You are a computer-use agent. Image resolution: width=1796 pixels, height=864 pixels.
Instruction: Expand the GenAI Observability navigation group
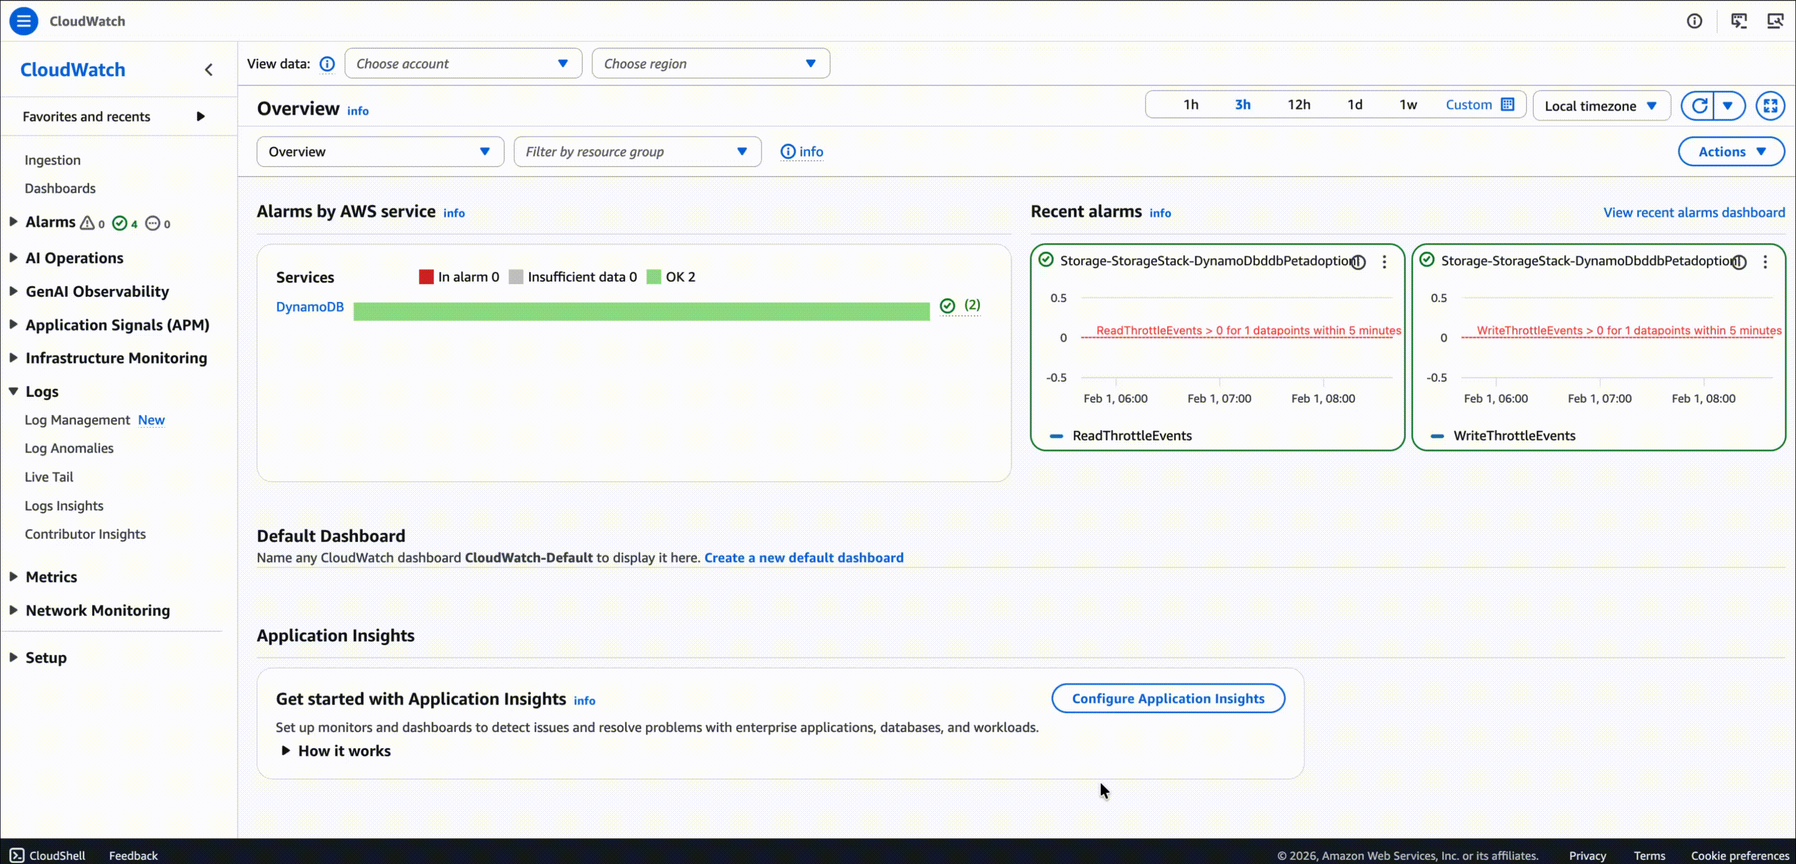[13, 291]
